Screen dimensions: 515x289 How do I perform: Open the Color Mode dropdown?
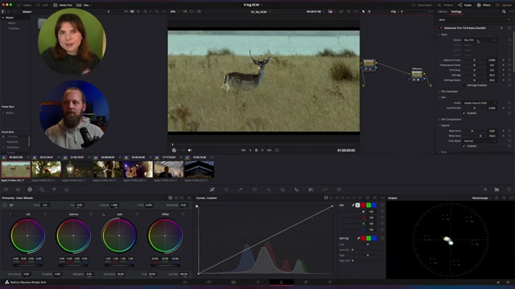tap(480, 141)
